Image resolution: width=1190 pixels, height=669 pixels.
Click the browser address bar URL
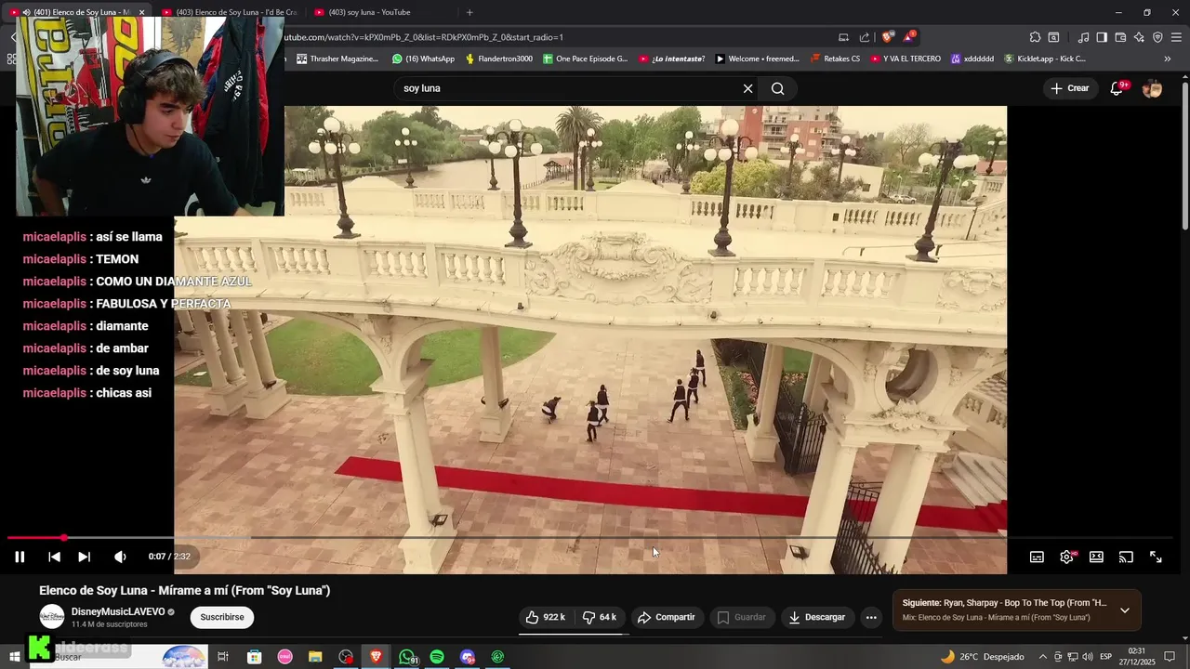pyautogui.click(x=423, y=37)
